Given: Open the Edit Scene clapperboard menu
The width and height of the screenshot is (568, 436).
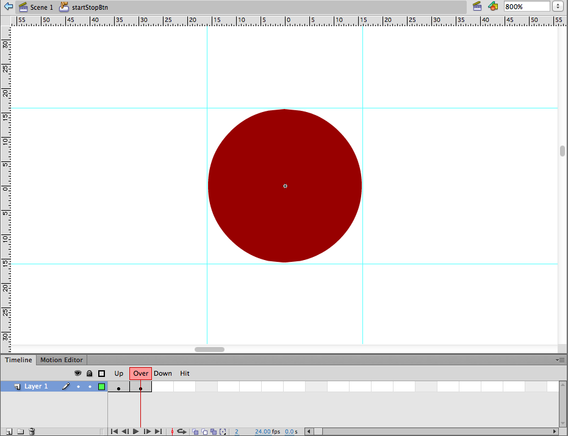Looking at the screenshot, I should click(477, 7).
